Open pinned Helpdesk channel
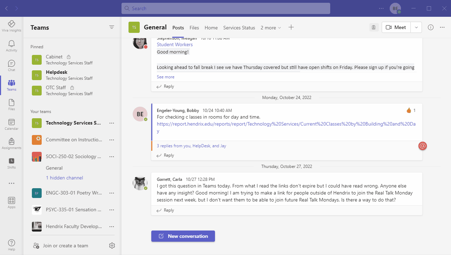Screen dimensions: 451x255 click(x=72, y=75)
